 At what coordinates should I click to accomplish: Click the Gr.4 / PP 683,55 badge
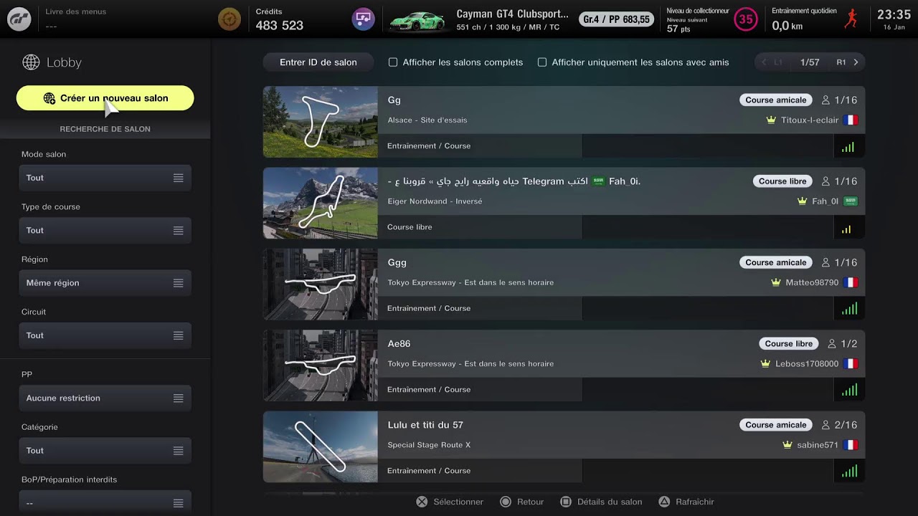[617, 19]
